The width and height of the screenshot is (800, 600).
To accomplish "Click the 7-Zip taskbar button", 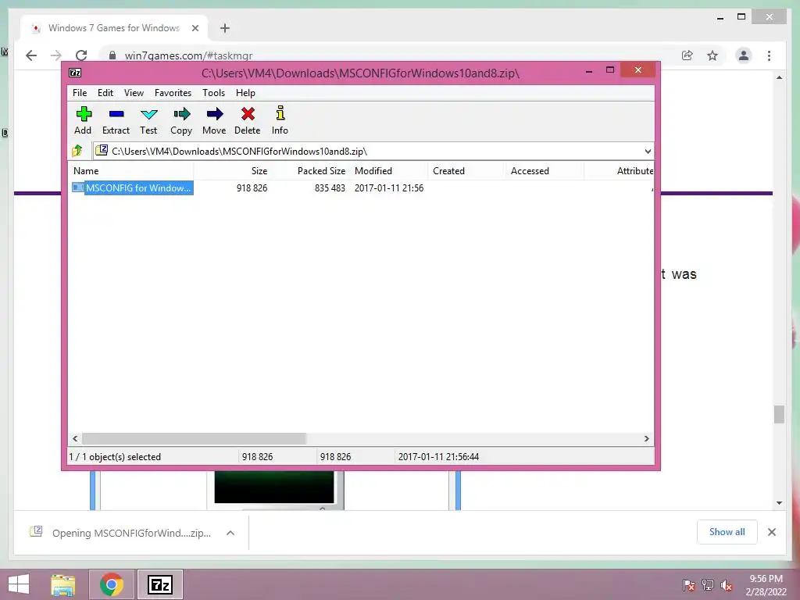I will tap(159, 584).
